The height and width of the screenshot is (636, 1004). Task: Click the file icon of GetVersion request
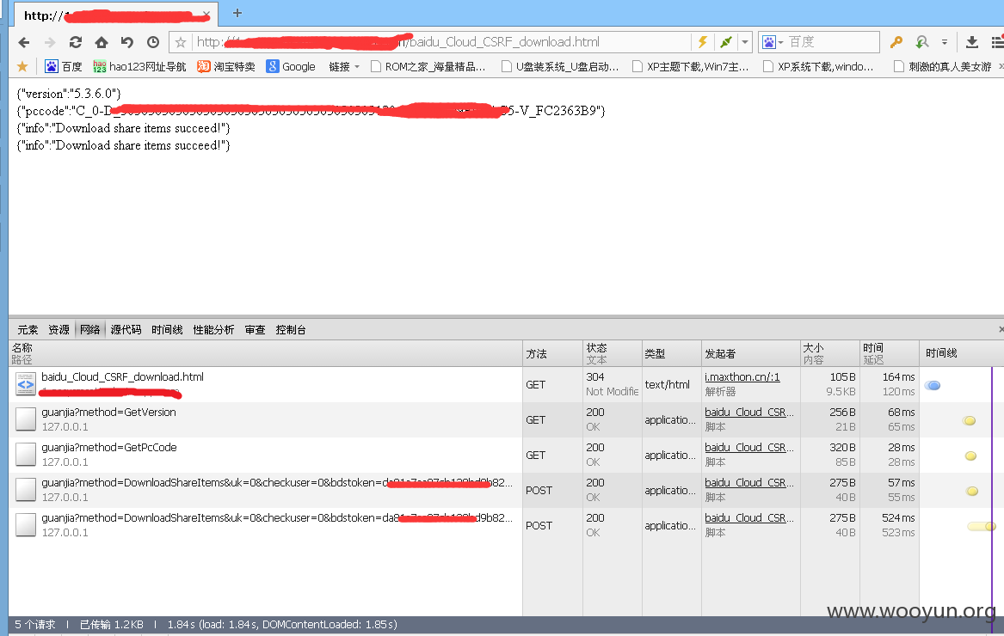pyautogui.click(x=26, y=419)
